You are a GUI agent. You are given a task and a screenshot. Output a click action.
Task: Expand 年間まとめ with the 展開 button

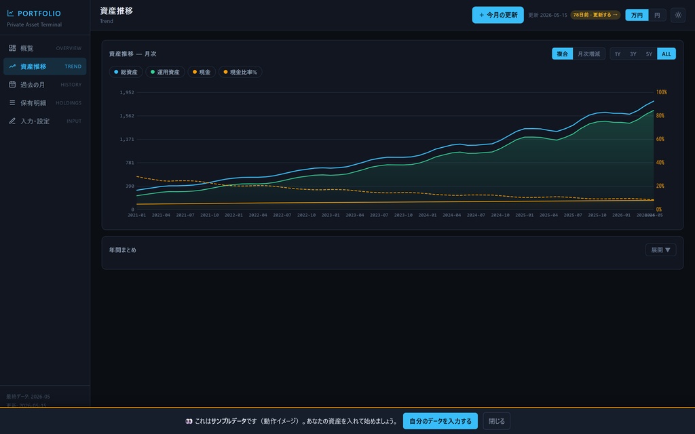click(x=660, y=250)
